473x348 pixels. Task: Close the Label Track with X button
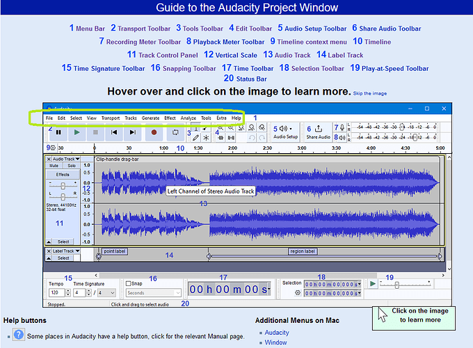(x=49, y=251)
